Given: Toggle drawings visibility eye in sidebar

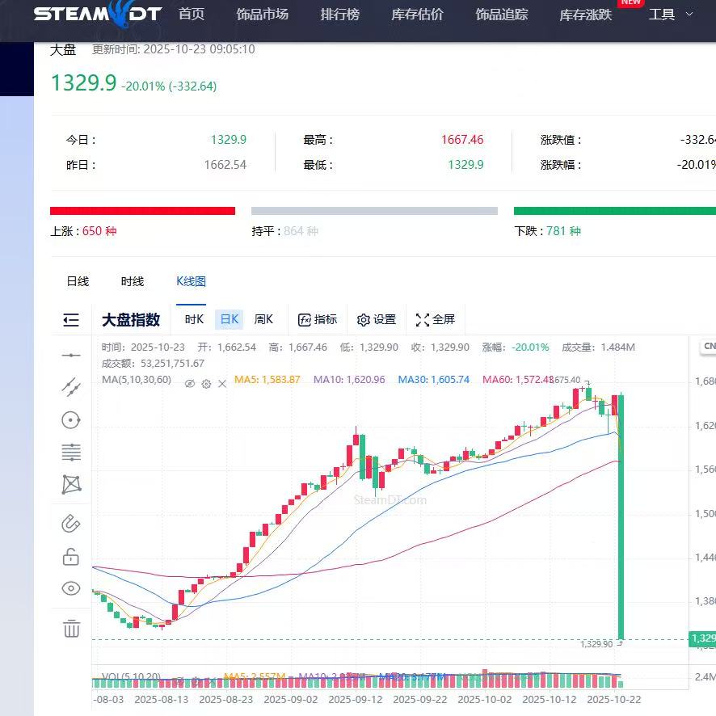Looking at the screenshot, I should (x=71, y=589).
